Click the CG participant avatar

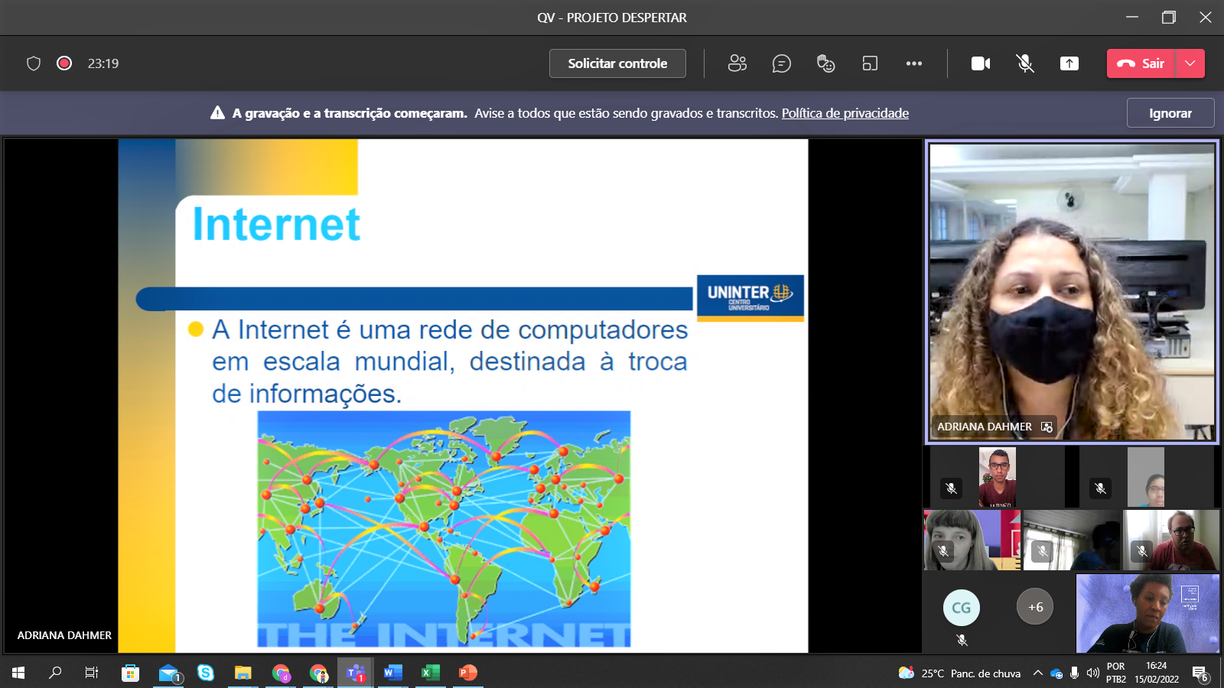click(x=962, y=608)
